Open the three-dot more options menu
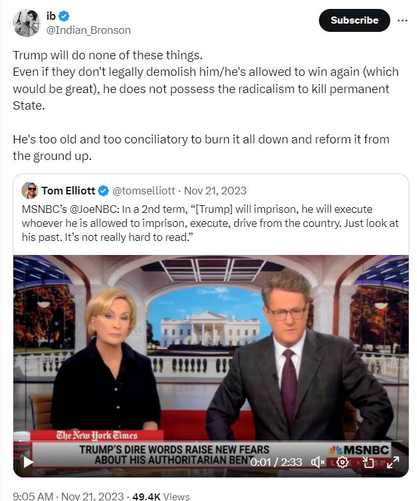 click(402, 20)
